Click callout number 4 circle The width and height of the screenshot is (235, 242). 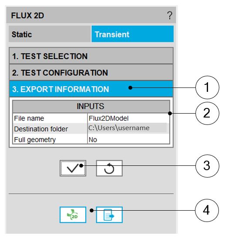(x=207, y=210)
